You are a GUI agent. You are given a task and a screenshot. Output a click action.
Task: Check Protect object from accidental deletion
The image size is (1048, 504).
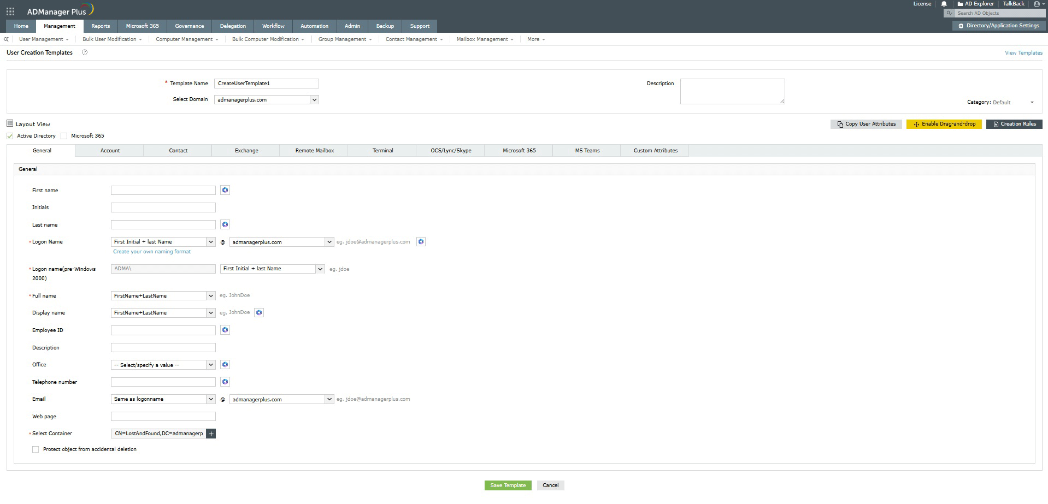pos(36,449)
